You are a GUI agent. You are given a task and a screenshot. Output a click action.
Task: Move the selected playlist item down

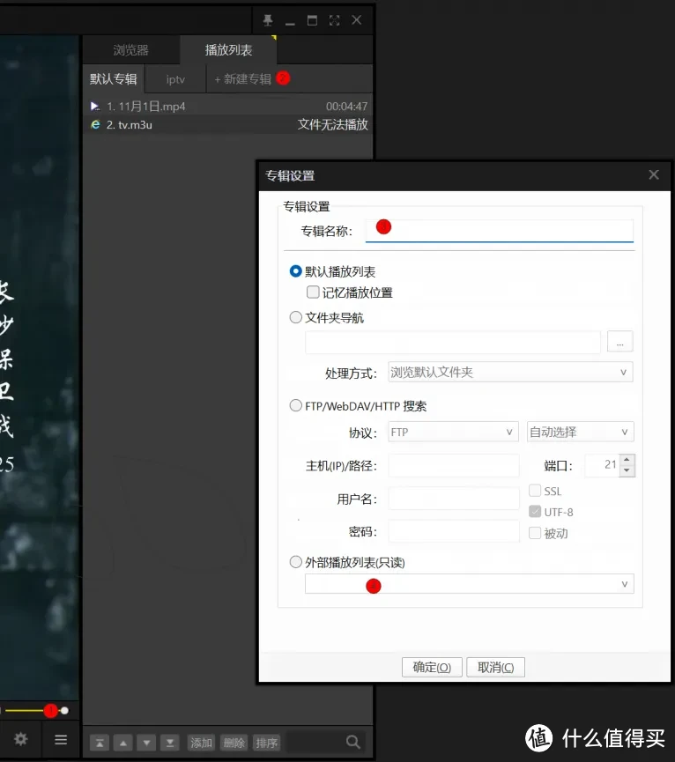point(146,743)
